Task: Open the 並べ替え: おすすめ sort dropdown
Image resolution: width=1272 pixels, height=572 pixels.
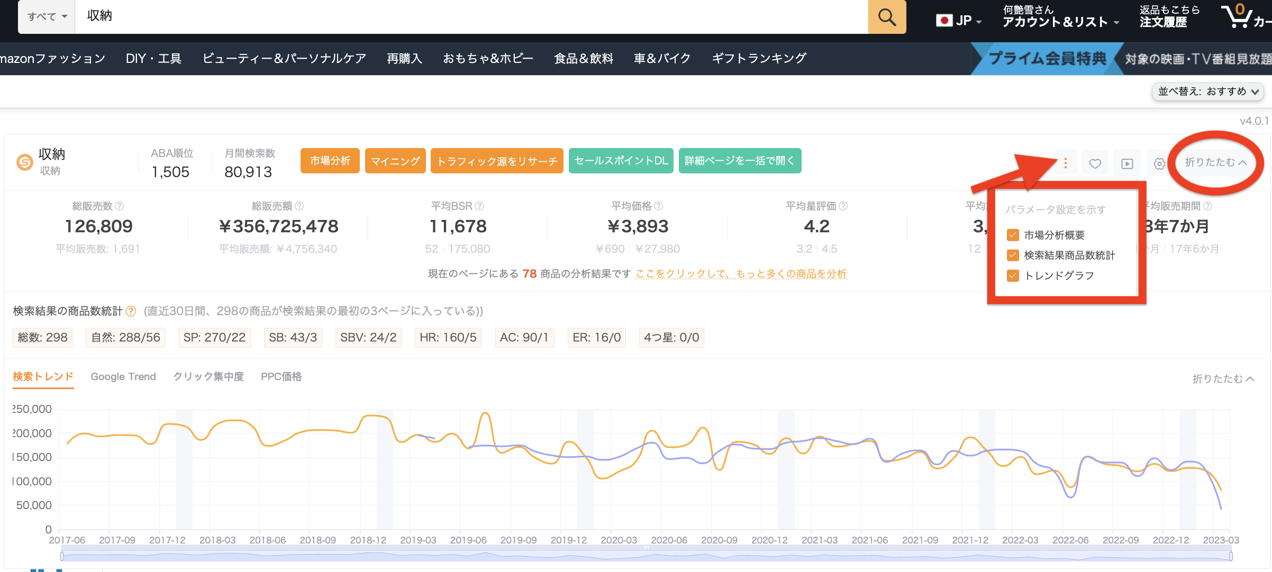Action: pos(1208,91)
